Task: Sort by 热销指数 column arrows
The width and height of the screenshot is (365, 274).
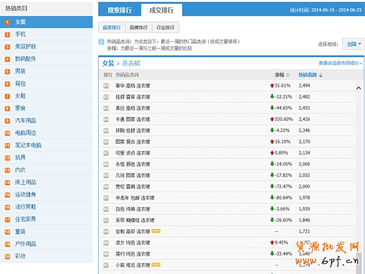Action: tap(321, 75)
